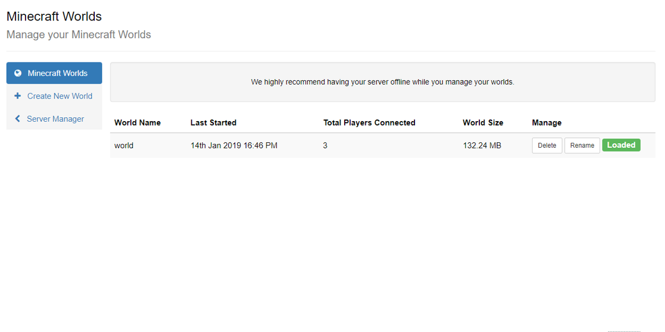Click the Minecraft Worlds page heading

point(54,17)
